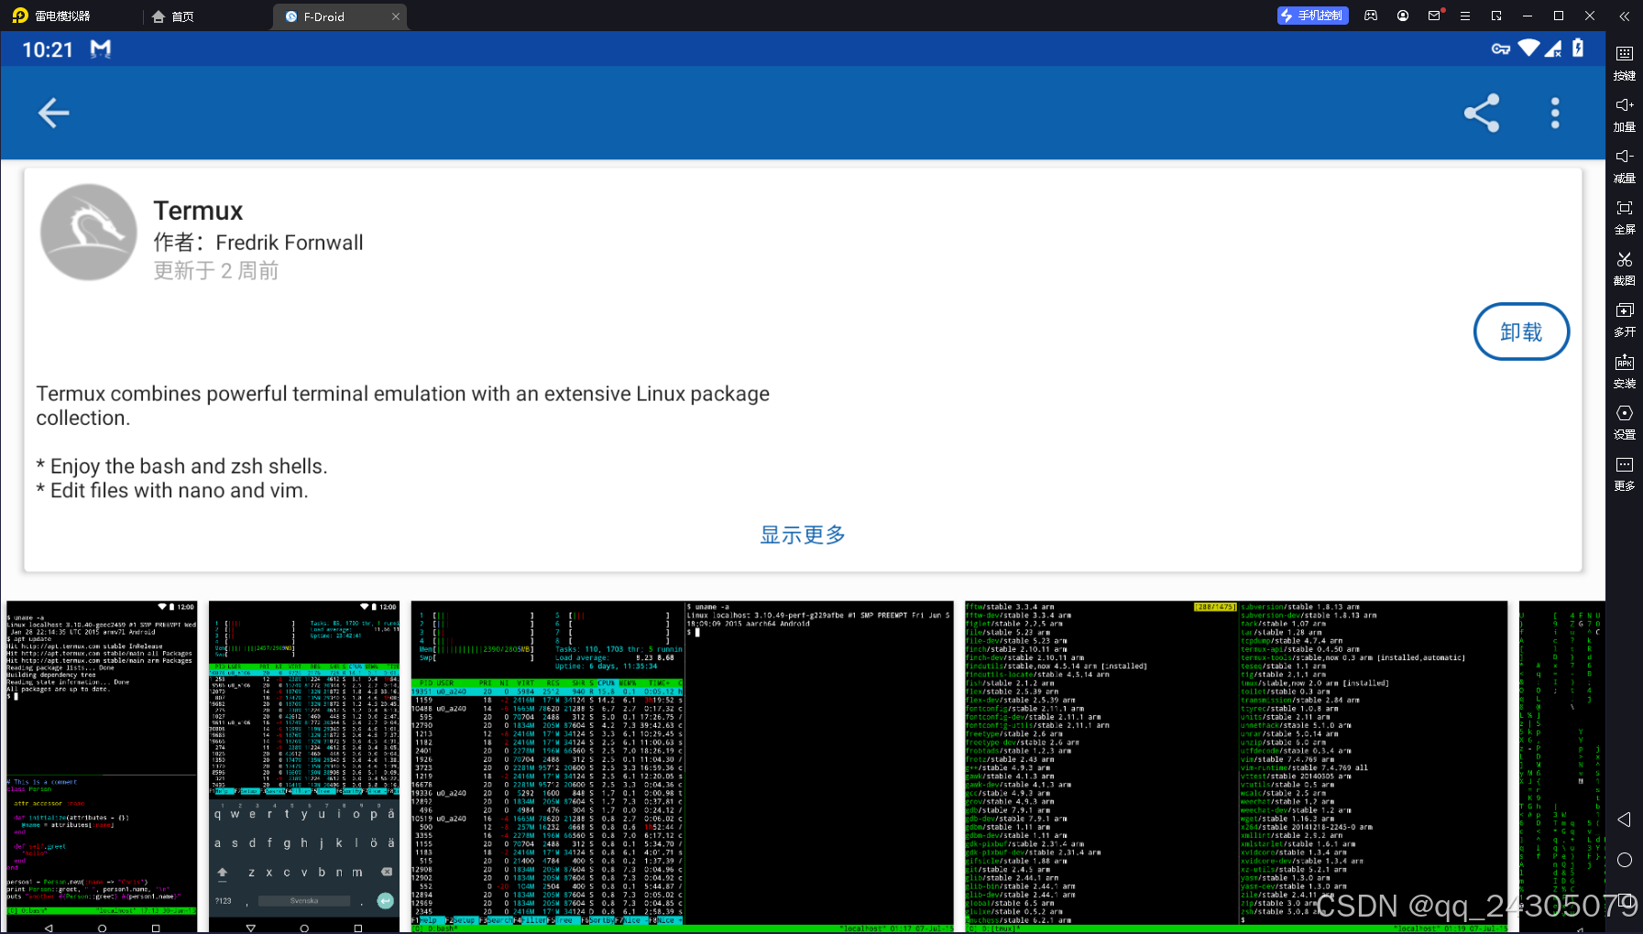Open the first apt update screenshot
Screen dimensions: 1643x934
(102, 766)
